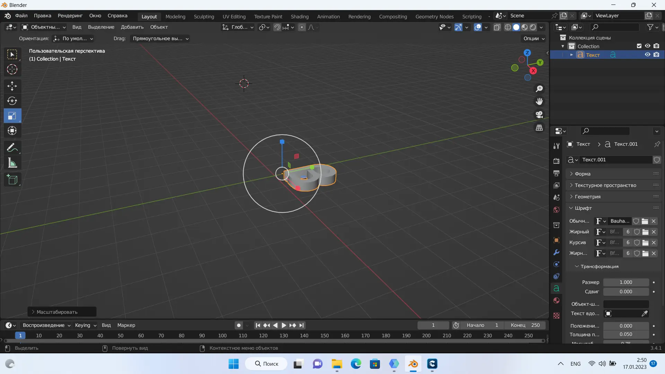Toggle snapping magnet in header
The width and height of the screenshot is (665, 374).
pyautogui.click(x=277, y=27)
